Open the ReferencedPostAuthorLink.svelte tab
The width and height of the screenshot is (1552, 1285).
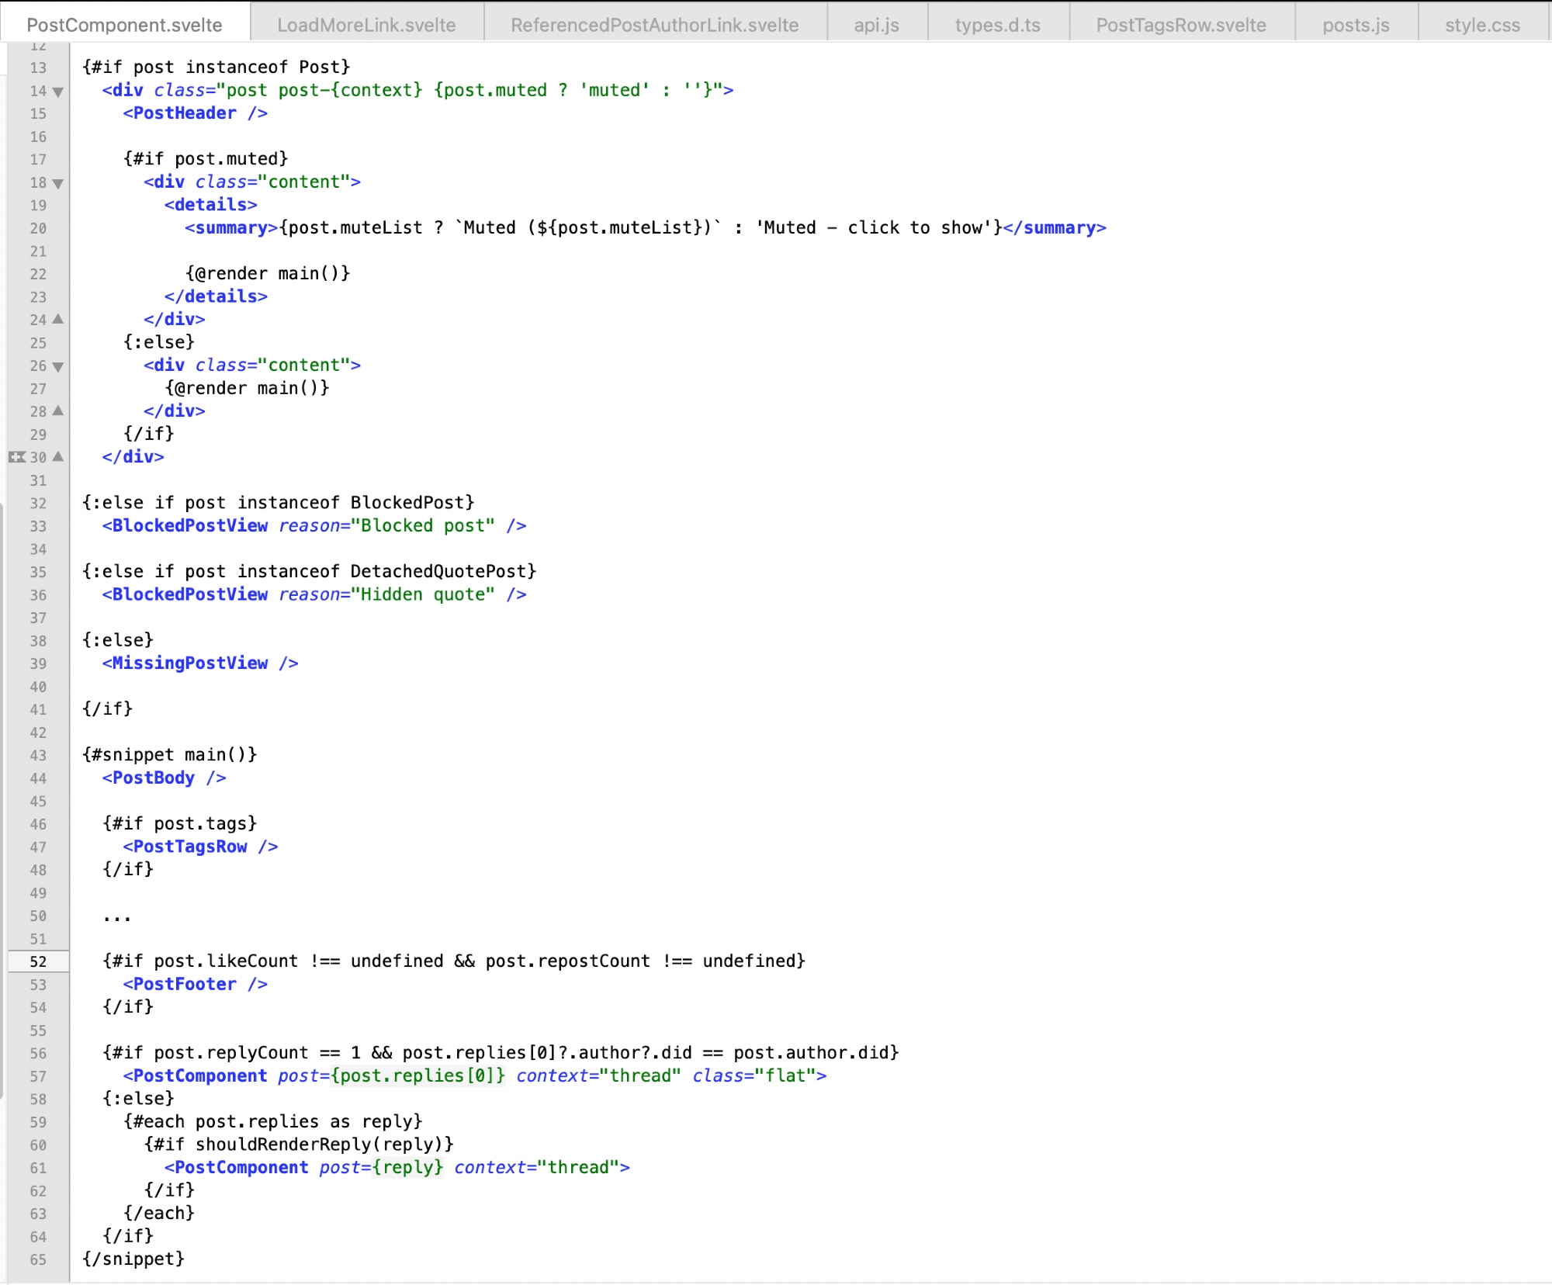(654, 25)
